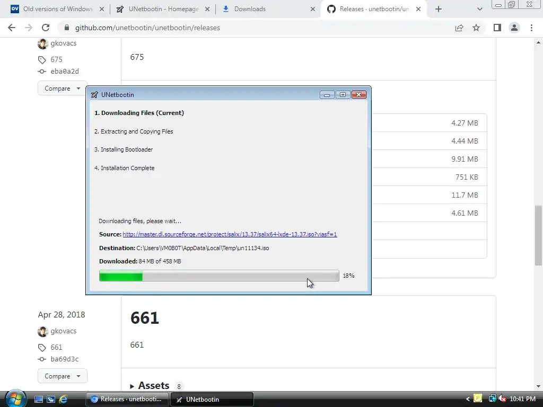Click the page vertical scrollbar thumb

[x=538, y=235]
